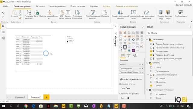Choose the Python visual

tap(138, 47)
